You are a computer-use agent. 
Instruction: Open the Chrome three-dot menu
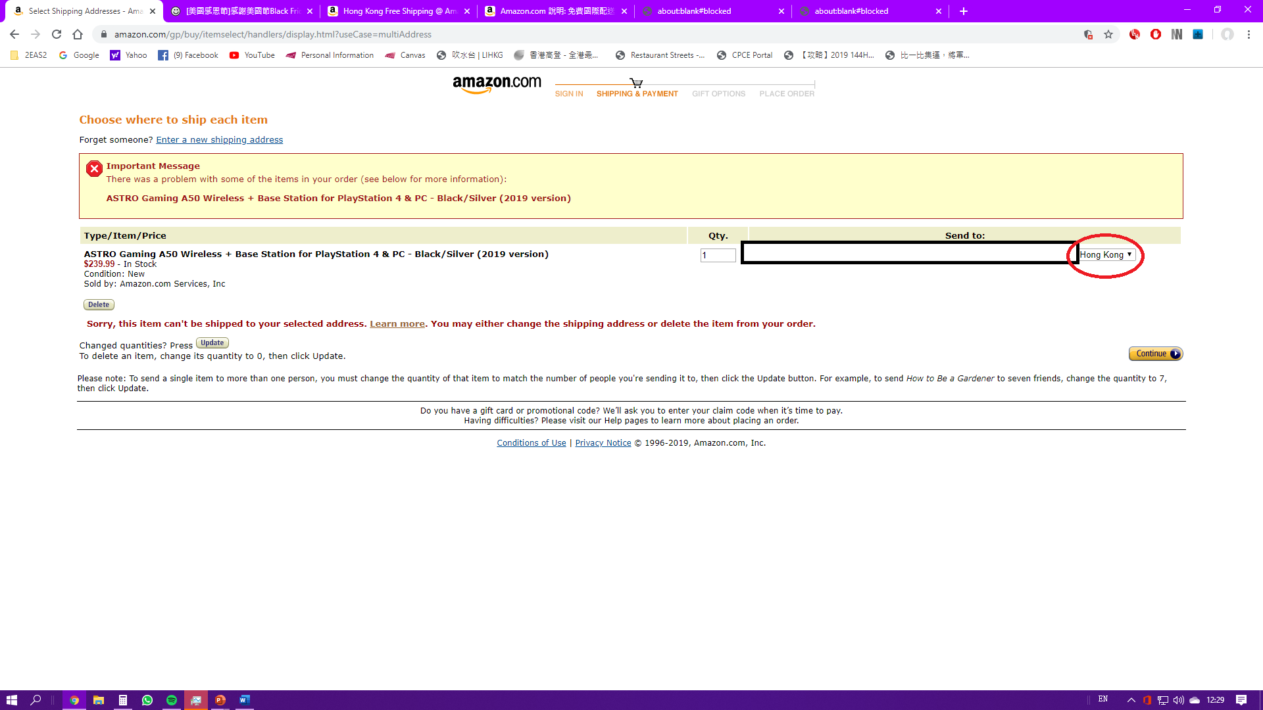[1249, 34]
